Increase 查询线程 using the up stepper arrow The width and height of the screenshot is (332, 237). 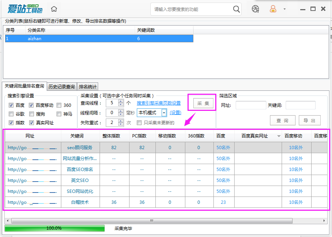tap(120, 102)
